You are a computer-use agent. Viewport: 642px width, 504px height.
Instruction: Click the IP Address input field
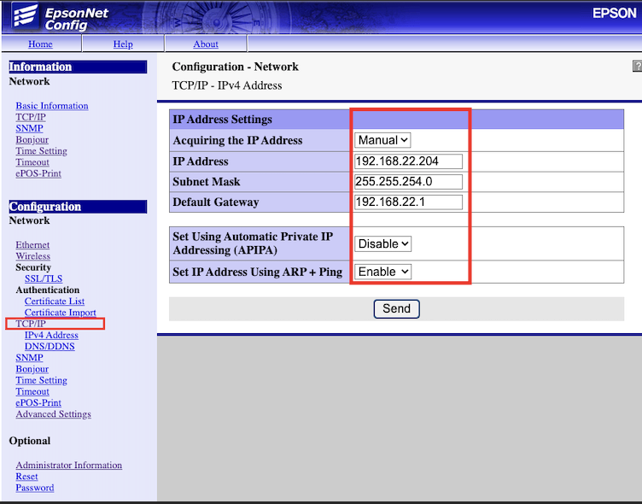tap(408, 161)
